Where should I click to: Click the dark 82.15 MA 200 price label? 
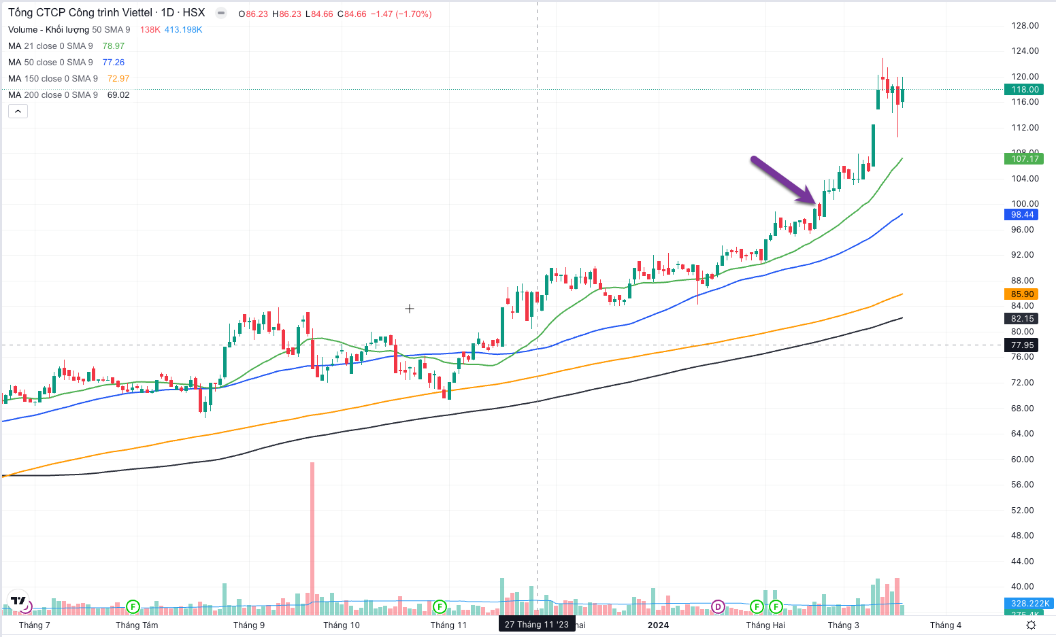pos(1021,319)
